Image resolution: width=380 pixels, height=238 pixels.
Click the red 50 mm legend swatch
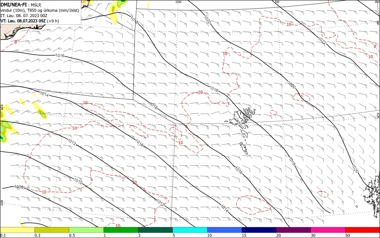(363, 230)
